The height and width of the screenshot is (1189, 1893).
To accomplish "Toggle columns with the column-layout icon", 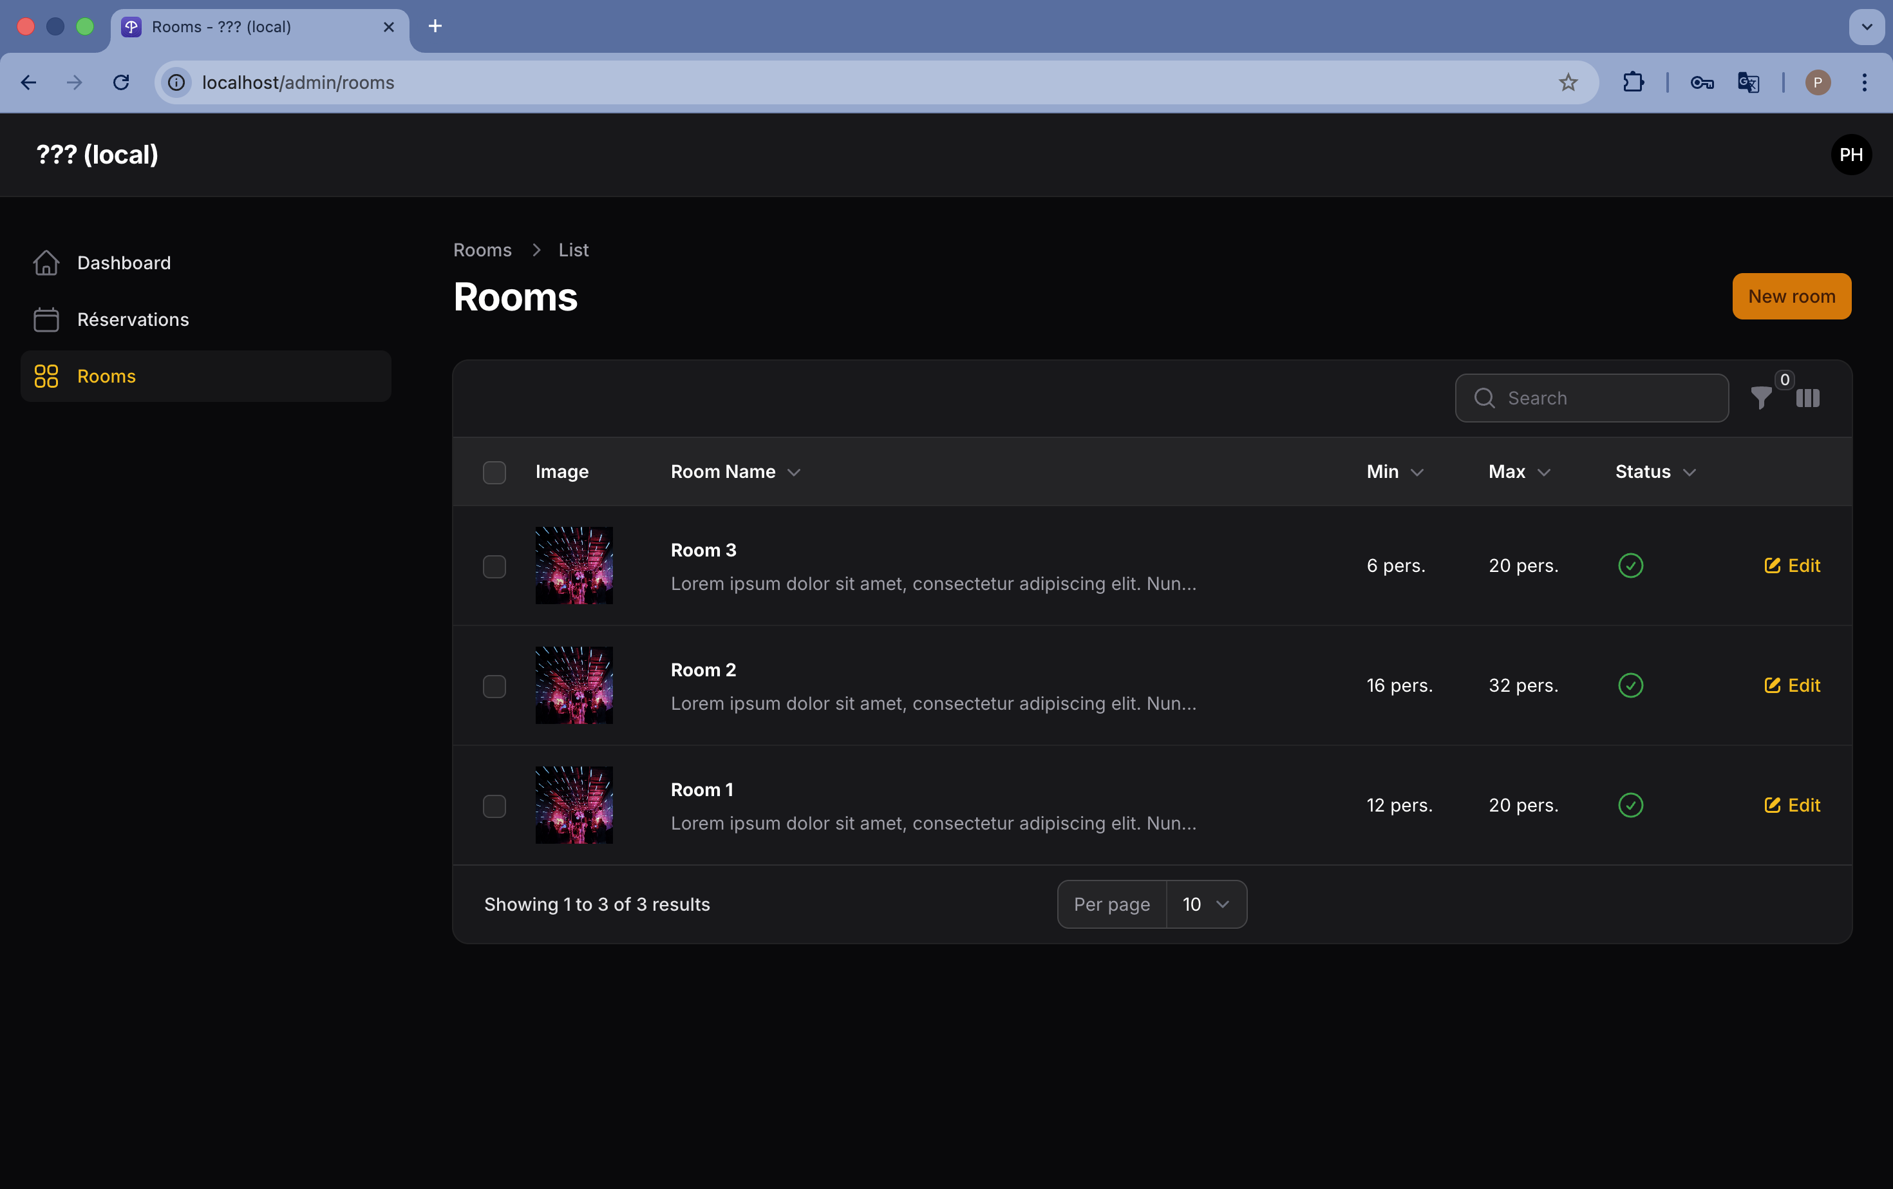I will [x=1807, y=398].
